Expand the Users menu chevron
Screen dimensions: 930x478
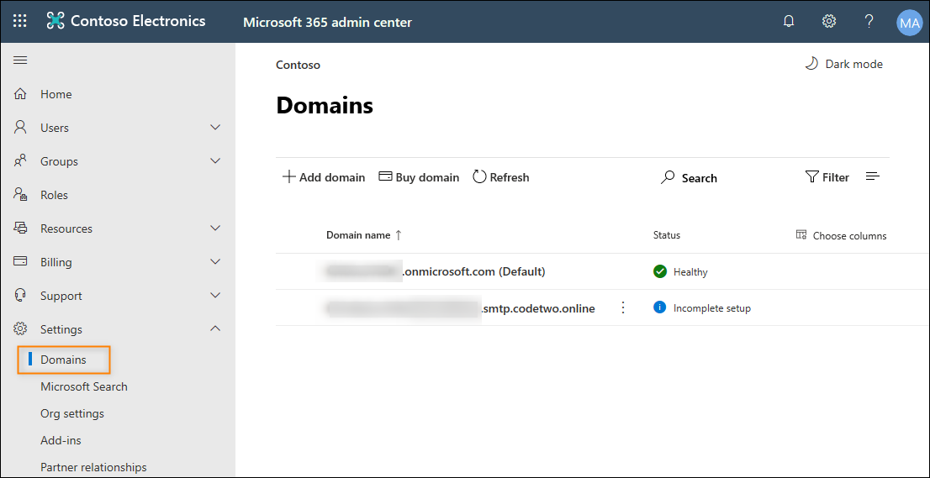[x=216, y=128]
